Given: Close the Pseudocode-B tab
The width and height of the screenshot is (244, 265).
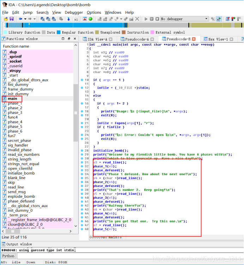Looking at the screenshot, I should pos(194,39).
